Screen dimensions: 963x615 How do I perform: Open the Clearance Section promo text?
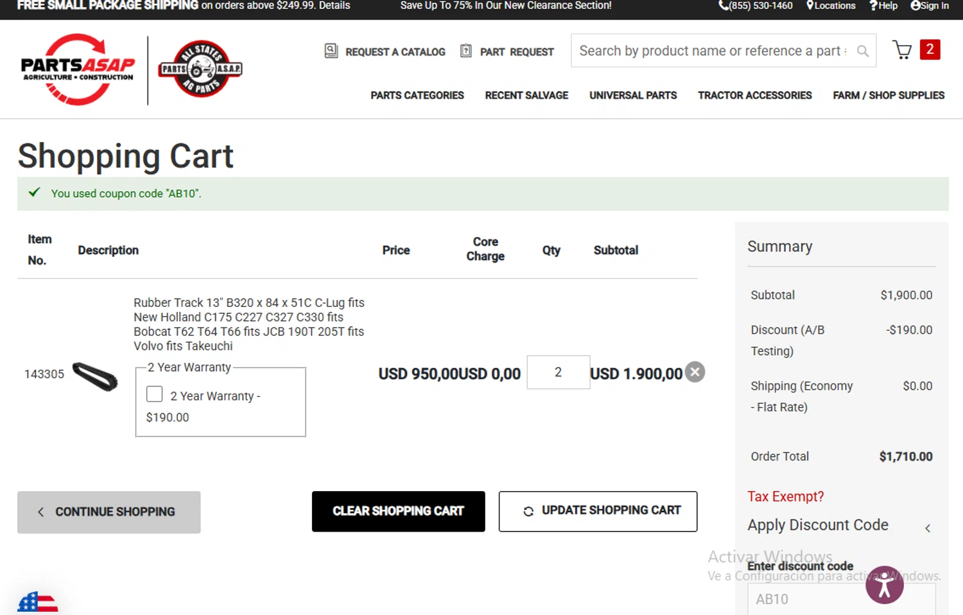[506, 6]
